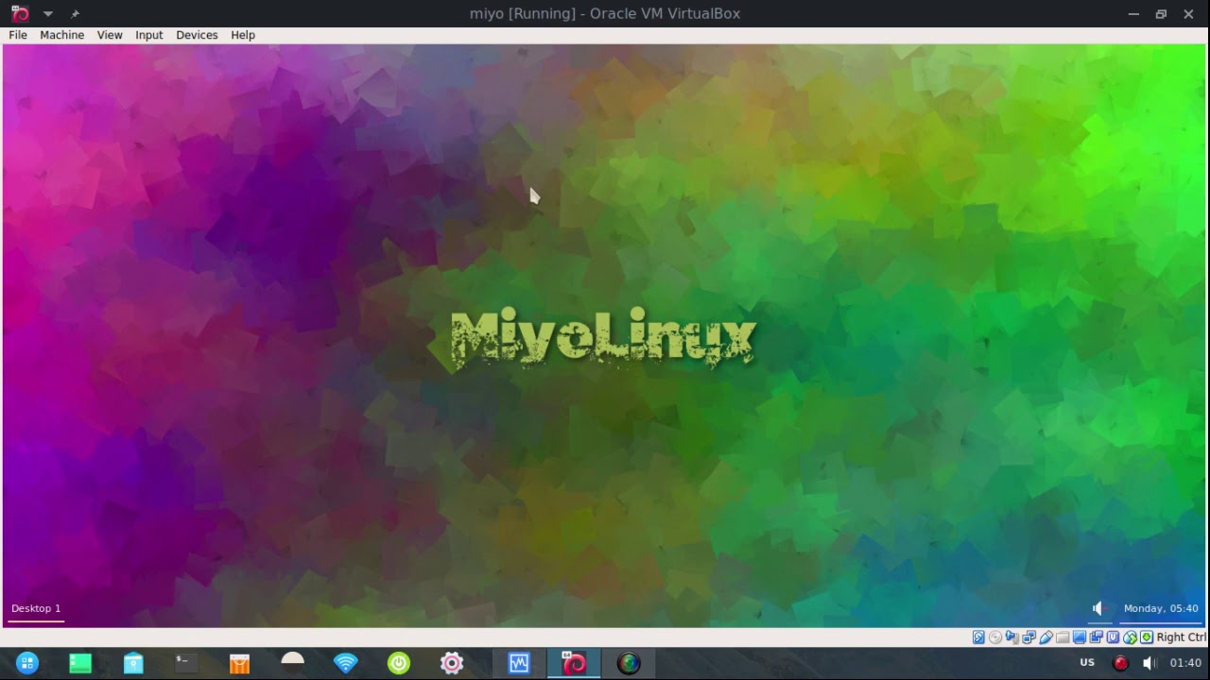
Task: Open the Input menu
Action: 148,35
